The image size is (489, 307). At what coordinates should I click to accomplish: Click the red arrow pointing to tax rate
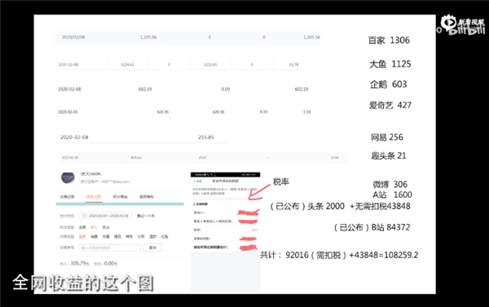[259, 191]
